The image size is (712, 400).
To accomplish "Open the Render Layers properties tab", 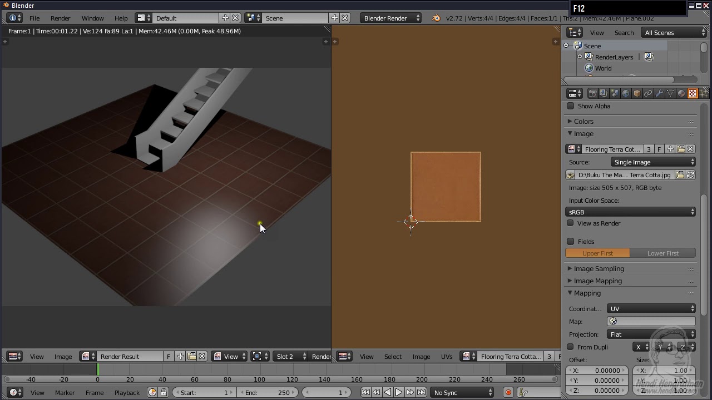I will pos(604,93).
